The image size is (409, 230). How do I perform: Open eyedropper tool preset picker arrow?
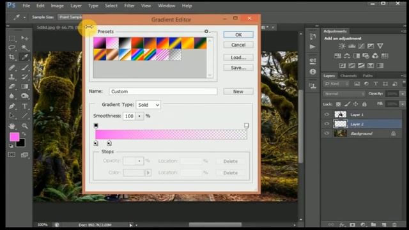[x=24, y=17]
